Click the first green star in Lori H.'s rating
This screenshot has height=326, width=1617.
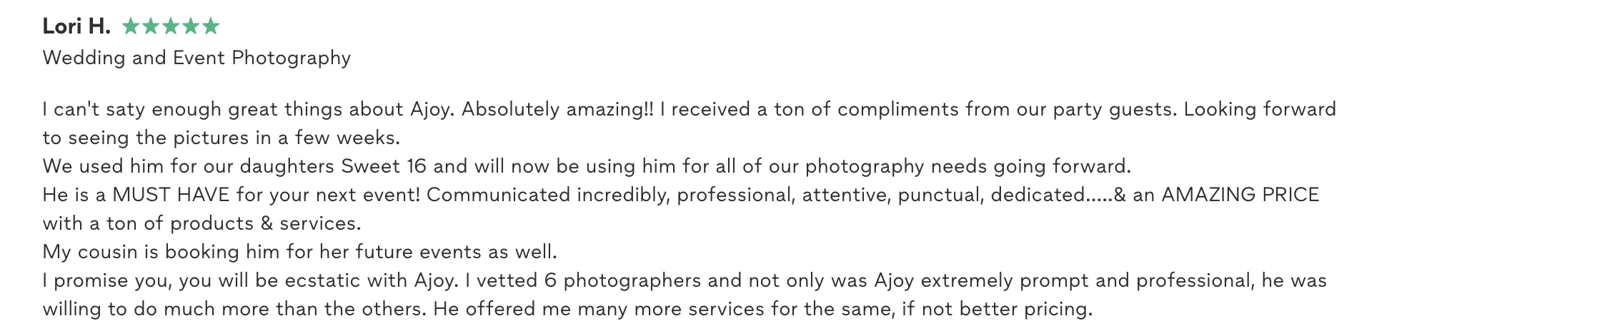131,27
